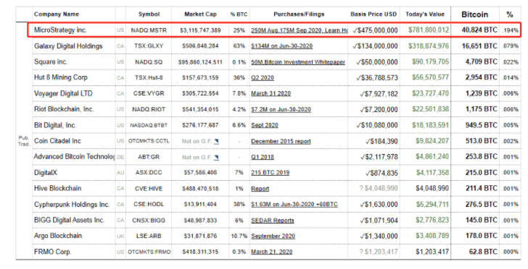Select the "$418,311,315" market cap value
The image size is (528, 269).
coord(200,252)
